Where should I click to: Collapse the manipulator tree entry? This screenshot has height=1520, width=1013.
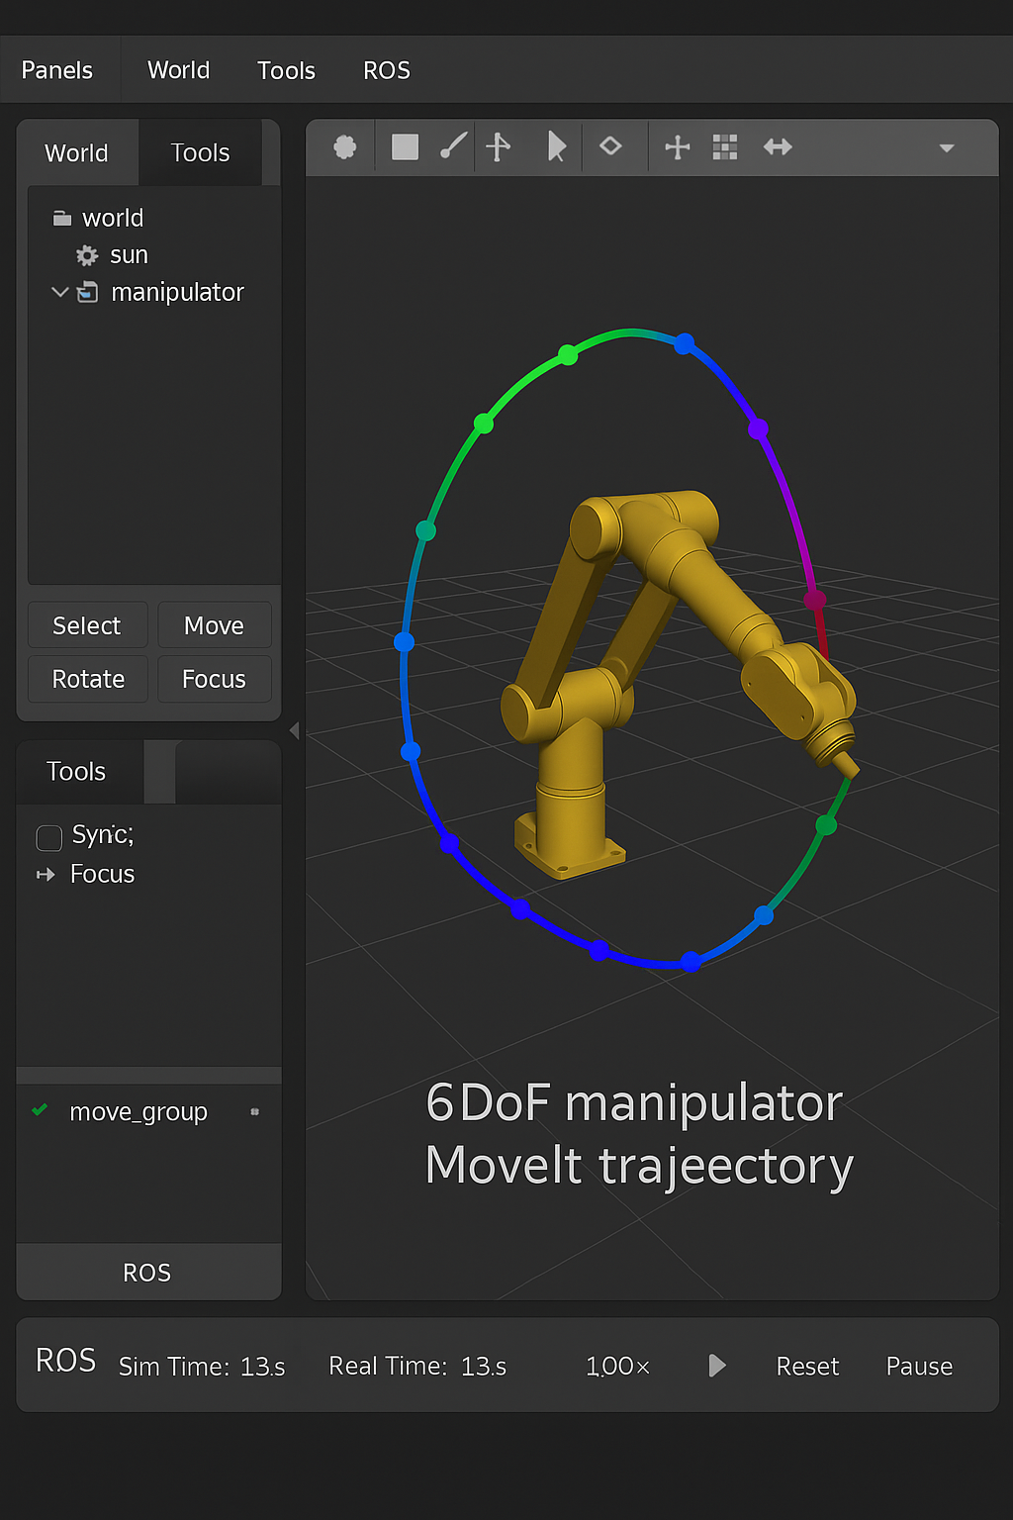[x=59, y=292]
